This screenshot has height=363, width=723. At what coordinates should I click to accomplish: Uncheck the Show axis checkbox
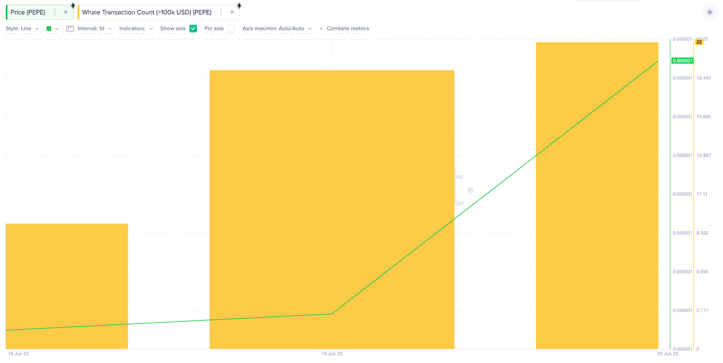(193, 28)
